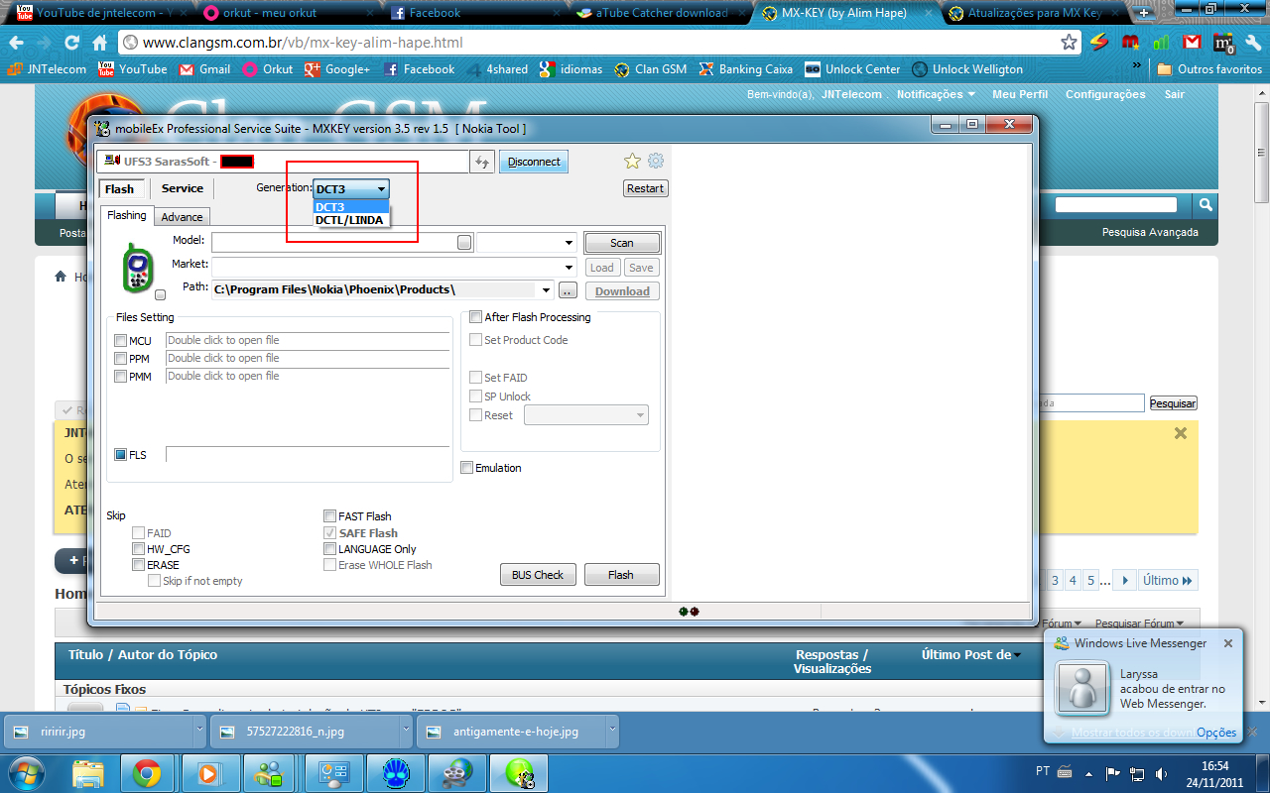The image size is (1270, 793).
Task: Go to Chrome home page icon
Action: pyautogui.click(x=99, y=43)
